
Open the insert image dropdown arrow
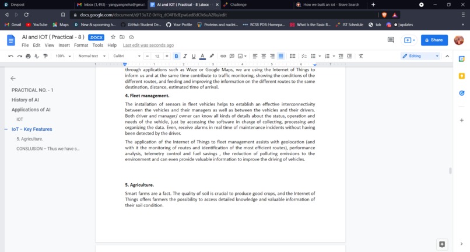(x=245, y=56)
